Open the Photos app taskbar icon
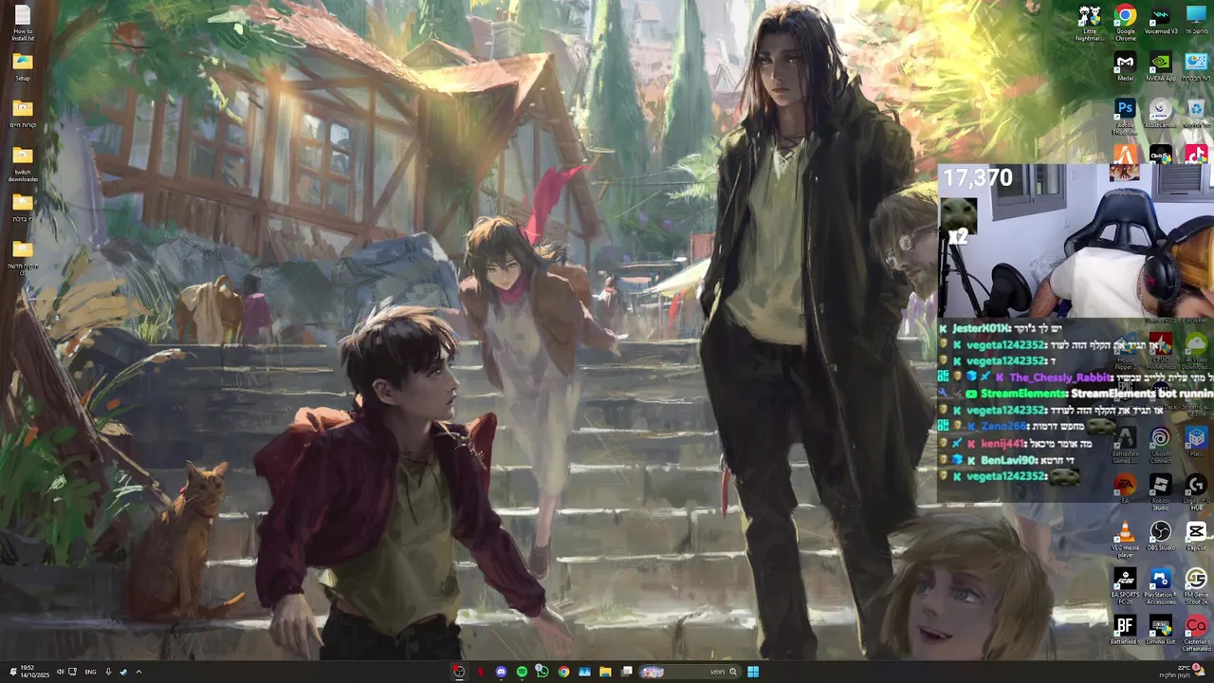This screenshot has width=1214, height=683. (584, 672)
